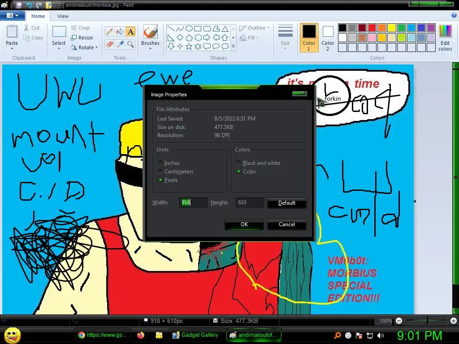Select the Text tool
Screen dimensions: 459x344
(130, 32)
